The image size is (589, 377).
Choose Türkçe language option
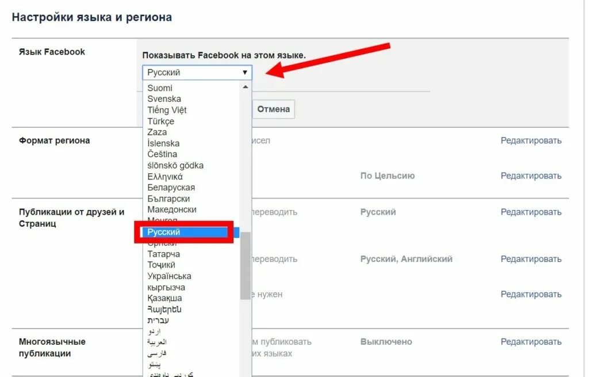(x=161, y=121)
